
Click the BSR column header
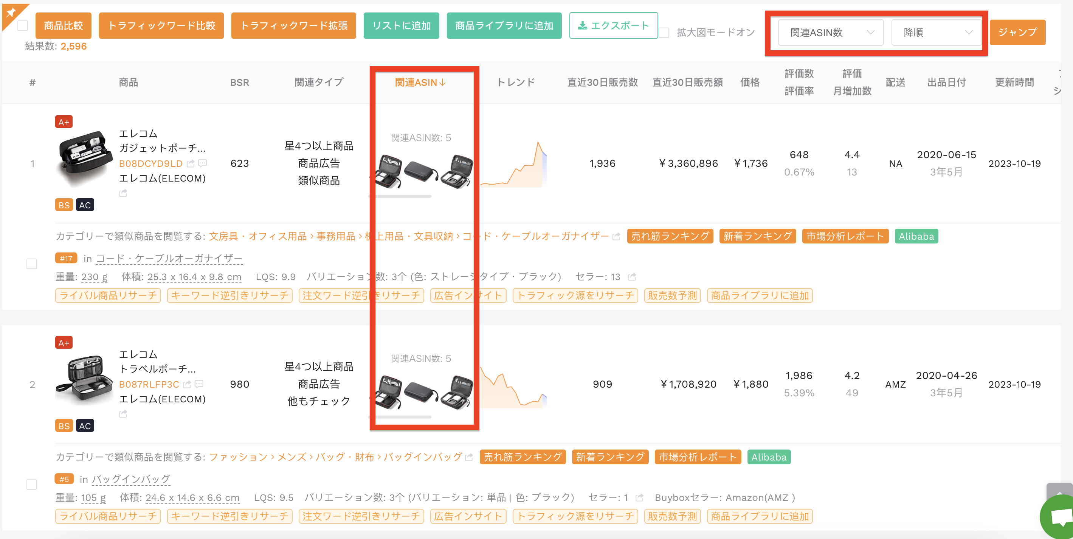[x=239, y=82]
